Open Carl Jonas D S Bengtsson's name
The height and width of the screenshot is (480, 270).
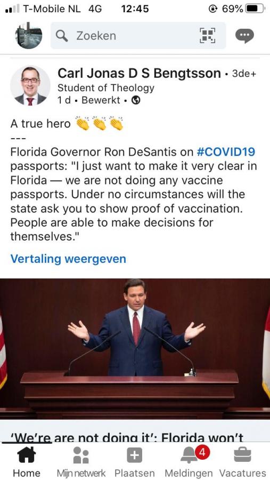pyautogui.click(x=139, y=74)
